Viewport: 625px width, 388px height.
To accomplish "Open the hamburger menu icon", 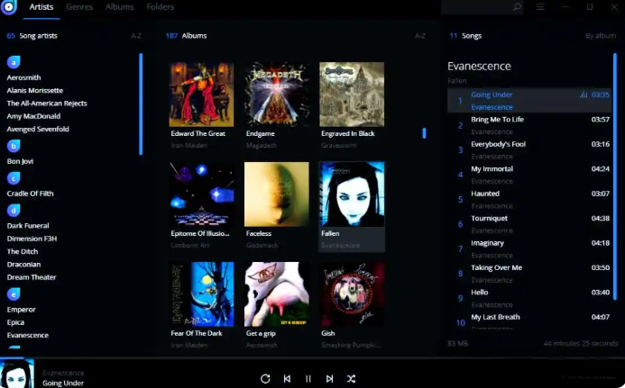I will click(x=540, y=7).
